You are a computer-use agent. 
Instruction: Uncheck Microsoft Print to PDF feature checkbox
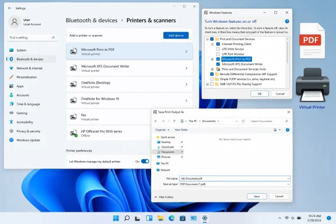click(x=218, y=59)
